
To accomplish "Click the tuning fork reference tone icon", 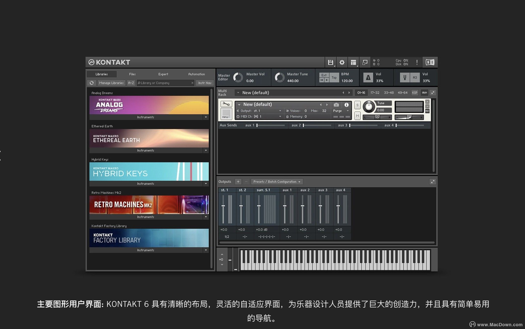I will click(405, 77).
